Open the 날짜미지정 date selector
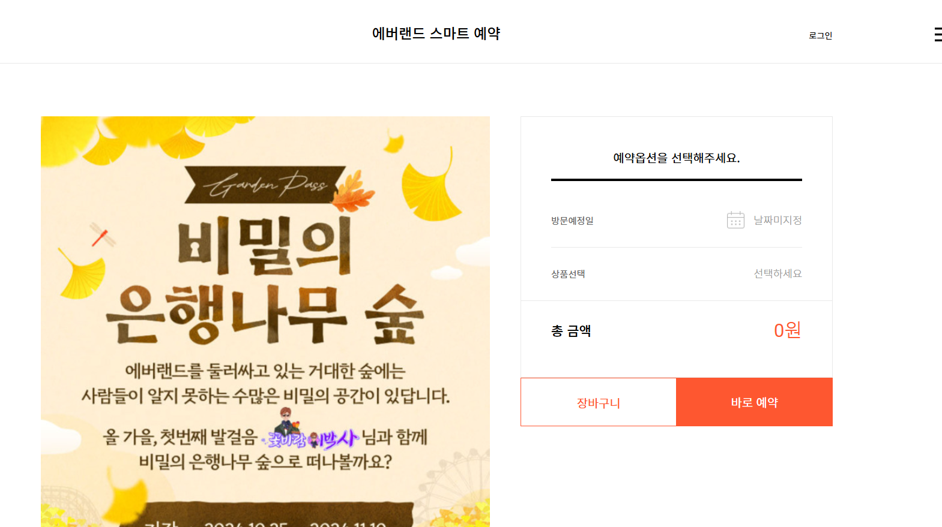Image resolution: width=942 pixels, height=527 pixels. (x=776, y=220)
